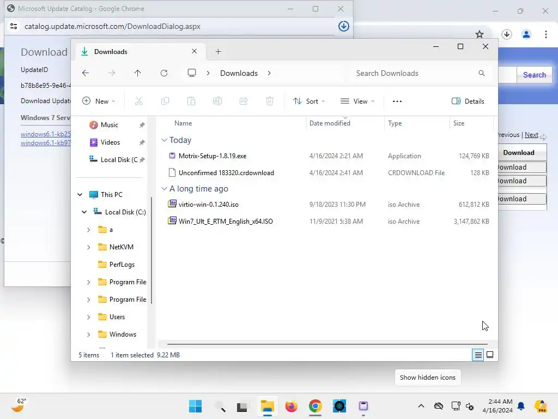The width and height of the screenshot is (558, 419).
Task: Expand the Users folder node
Action: 89,317
